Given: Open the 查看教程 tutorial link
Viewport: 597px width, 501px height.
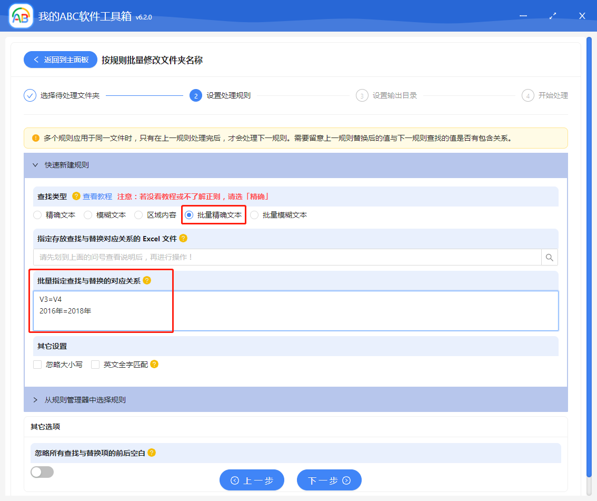Looking at the screenshot, I should (97, 196).
